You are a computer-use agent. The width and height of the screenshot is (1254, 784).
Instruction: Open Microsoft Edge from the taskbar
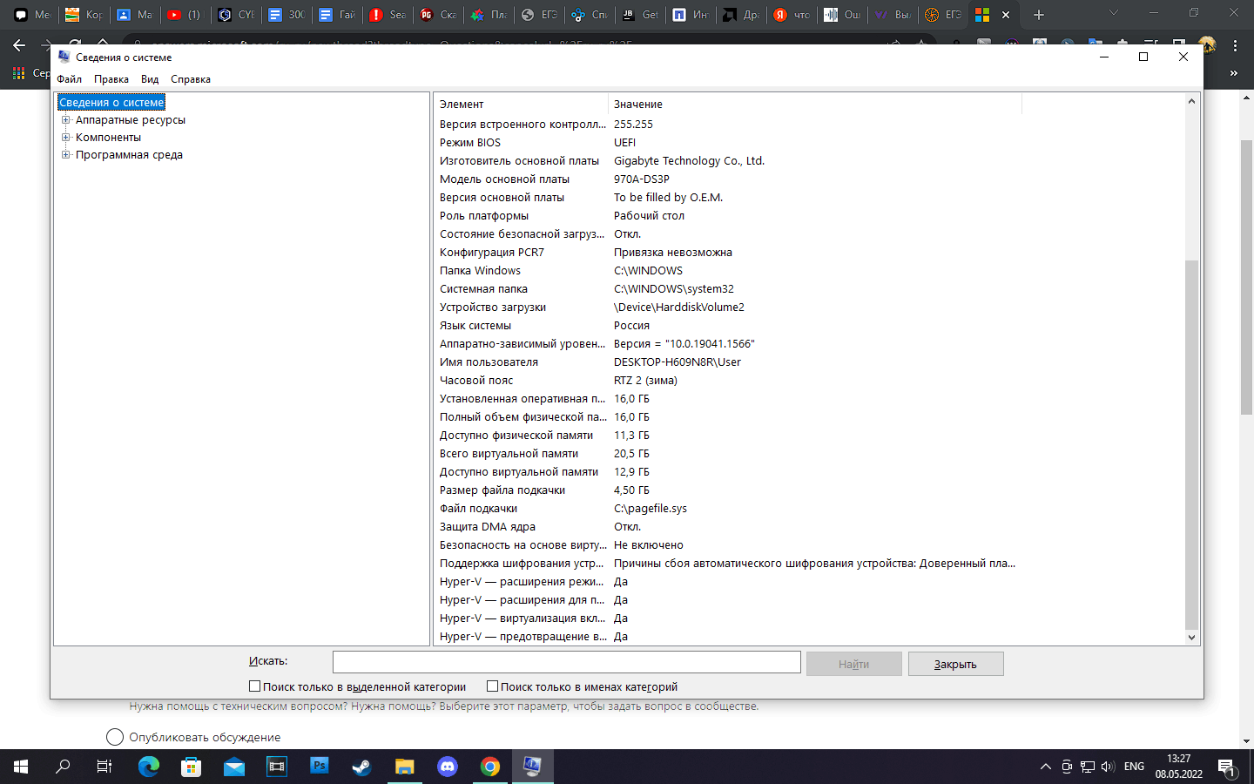[149, 767]
